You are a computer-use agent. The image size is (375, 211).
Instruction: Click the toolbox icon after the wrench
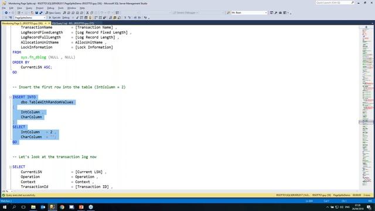coord(280,13)
